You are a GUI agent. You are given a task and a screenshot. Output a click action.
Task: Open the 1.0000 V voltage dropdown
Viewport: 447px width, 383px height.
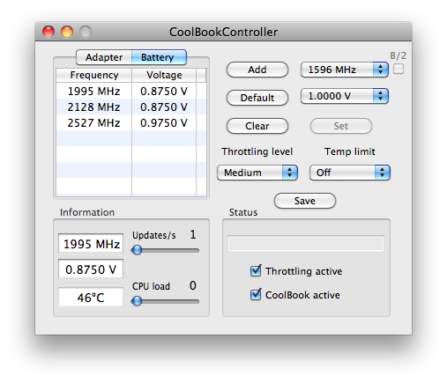[x=345, y=96]
